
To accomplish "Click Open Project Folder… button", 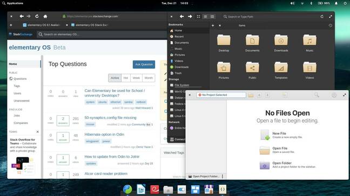I will 204,177.
